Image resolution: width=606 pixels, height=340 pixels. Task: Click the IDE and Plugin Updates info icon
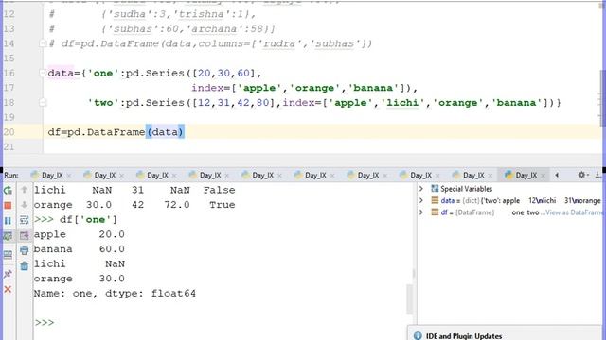[418, 336]
